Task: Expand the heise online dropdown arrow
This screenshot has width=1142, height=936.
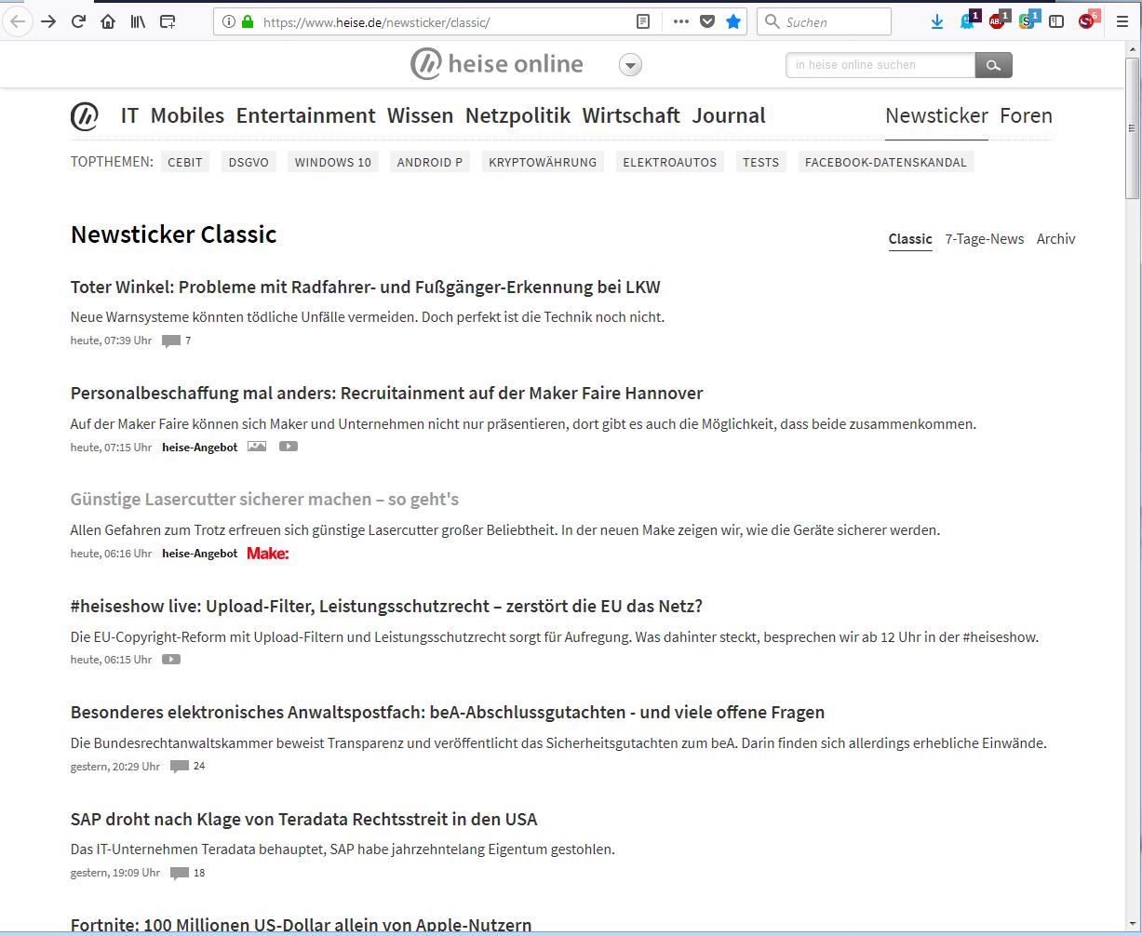Action: point(631,65)
